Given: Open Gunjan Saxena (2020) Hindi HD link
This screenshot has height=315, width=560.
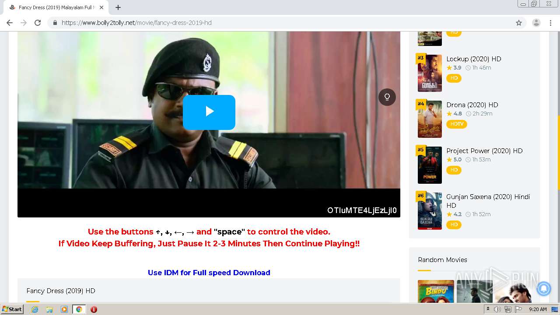Looking at the screenshot, I should pos(488,201).
